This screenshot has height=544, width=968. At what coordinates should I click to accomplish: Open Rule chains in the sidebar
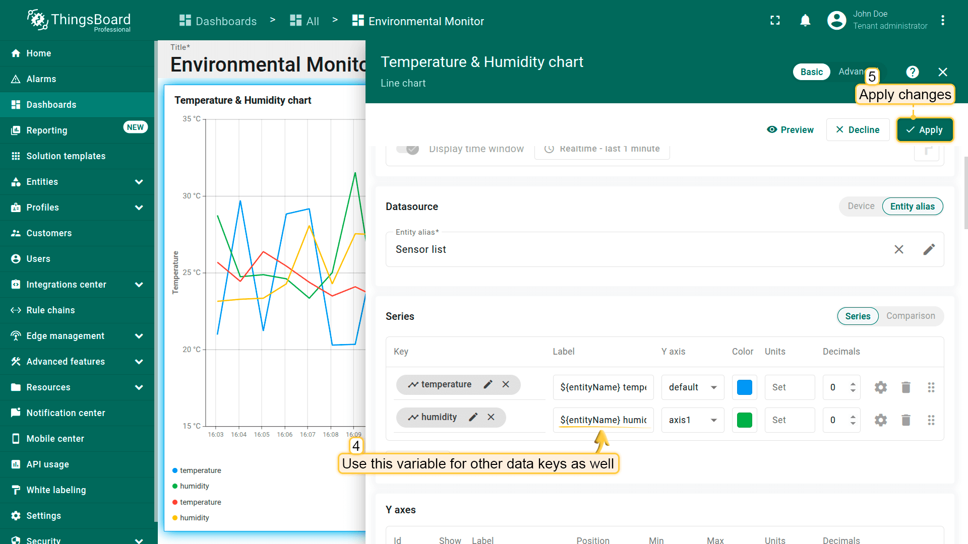click(50, 310)
